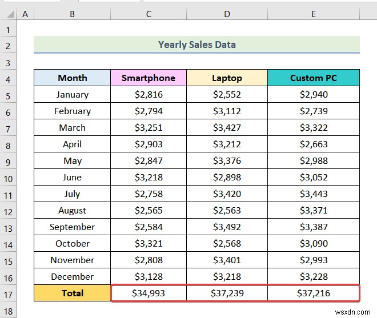
Task: Click the orange Total label cell
Action: tap(73, 293)
